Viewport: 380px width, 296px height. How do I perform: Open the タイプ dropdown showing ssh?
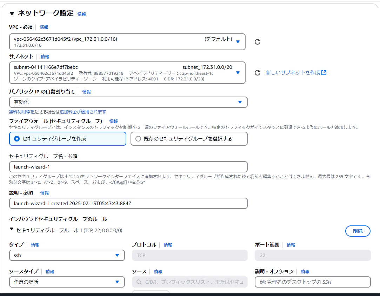click(x=67, y=255)
